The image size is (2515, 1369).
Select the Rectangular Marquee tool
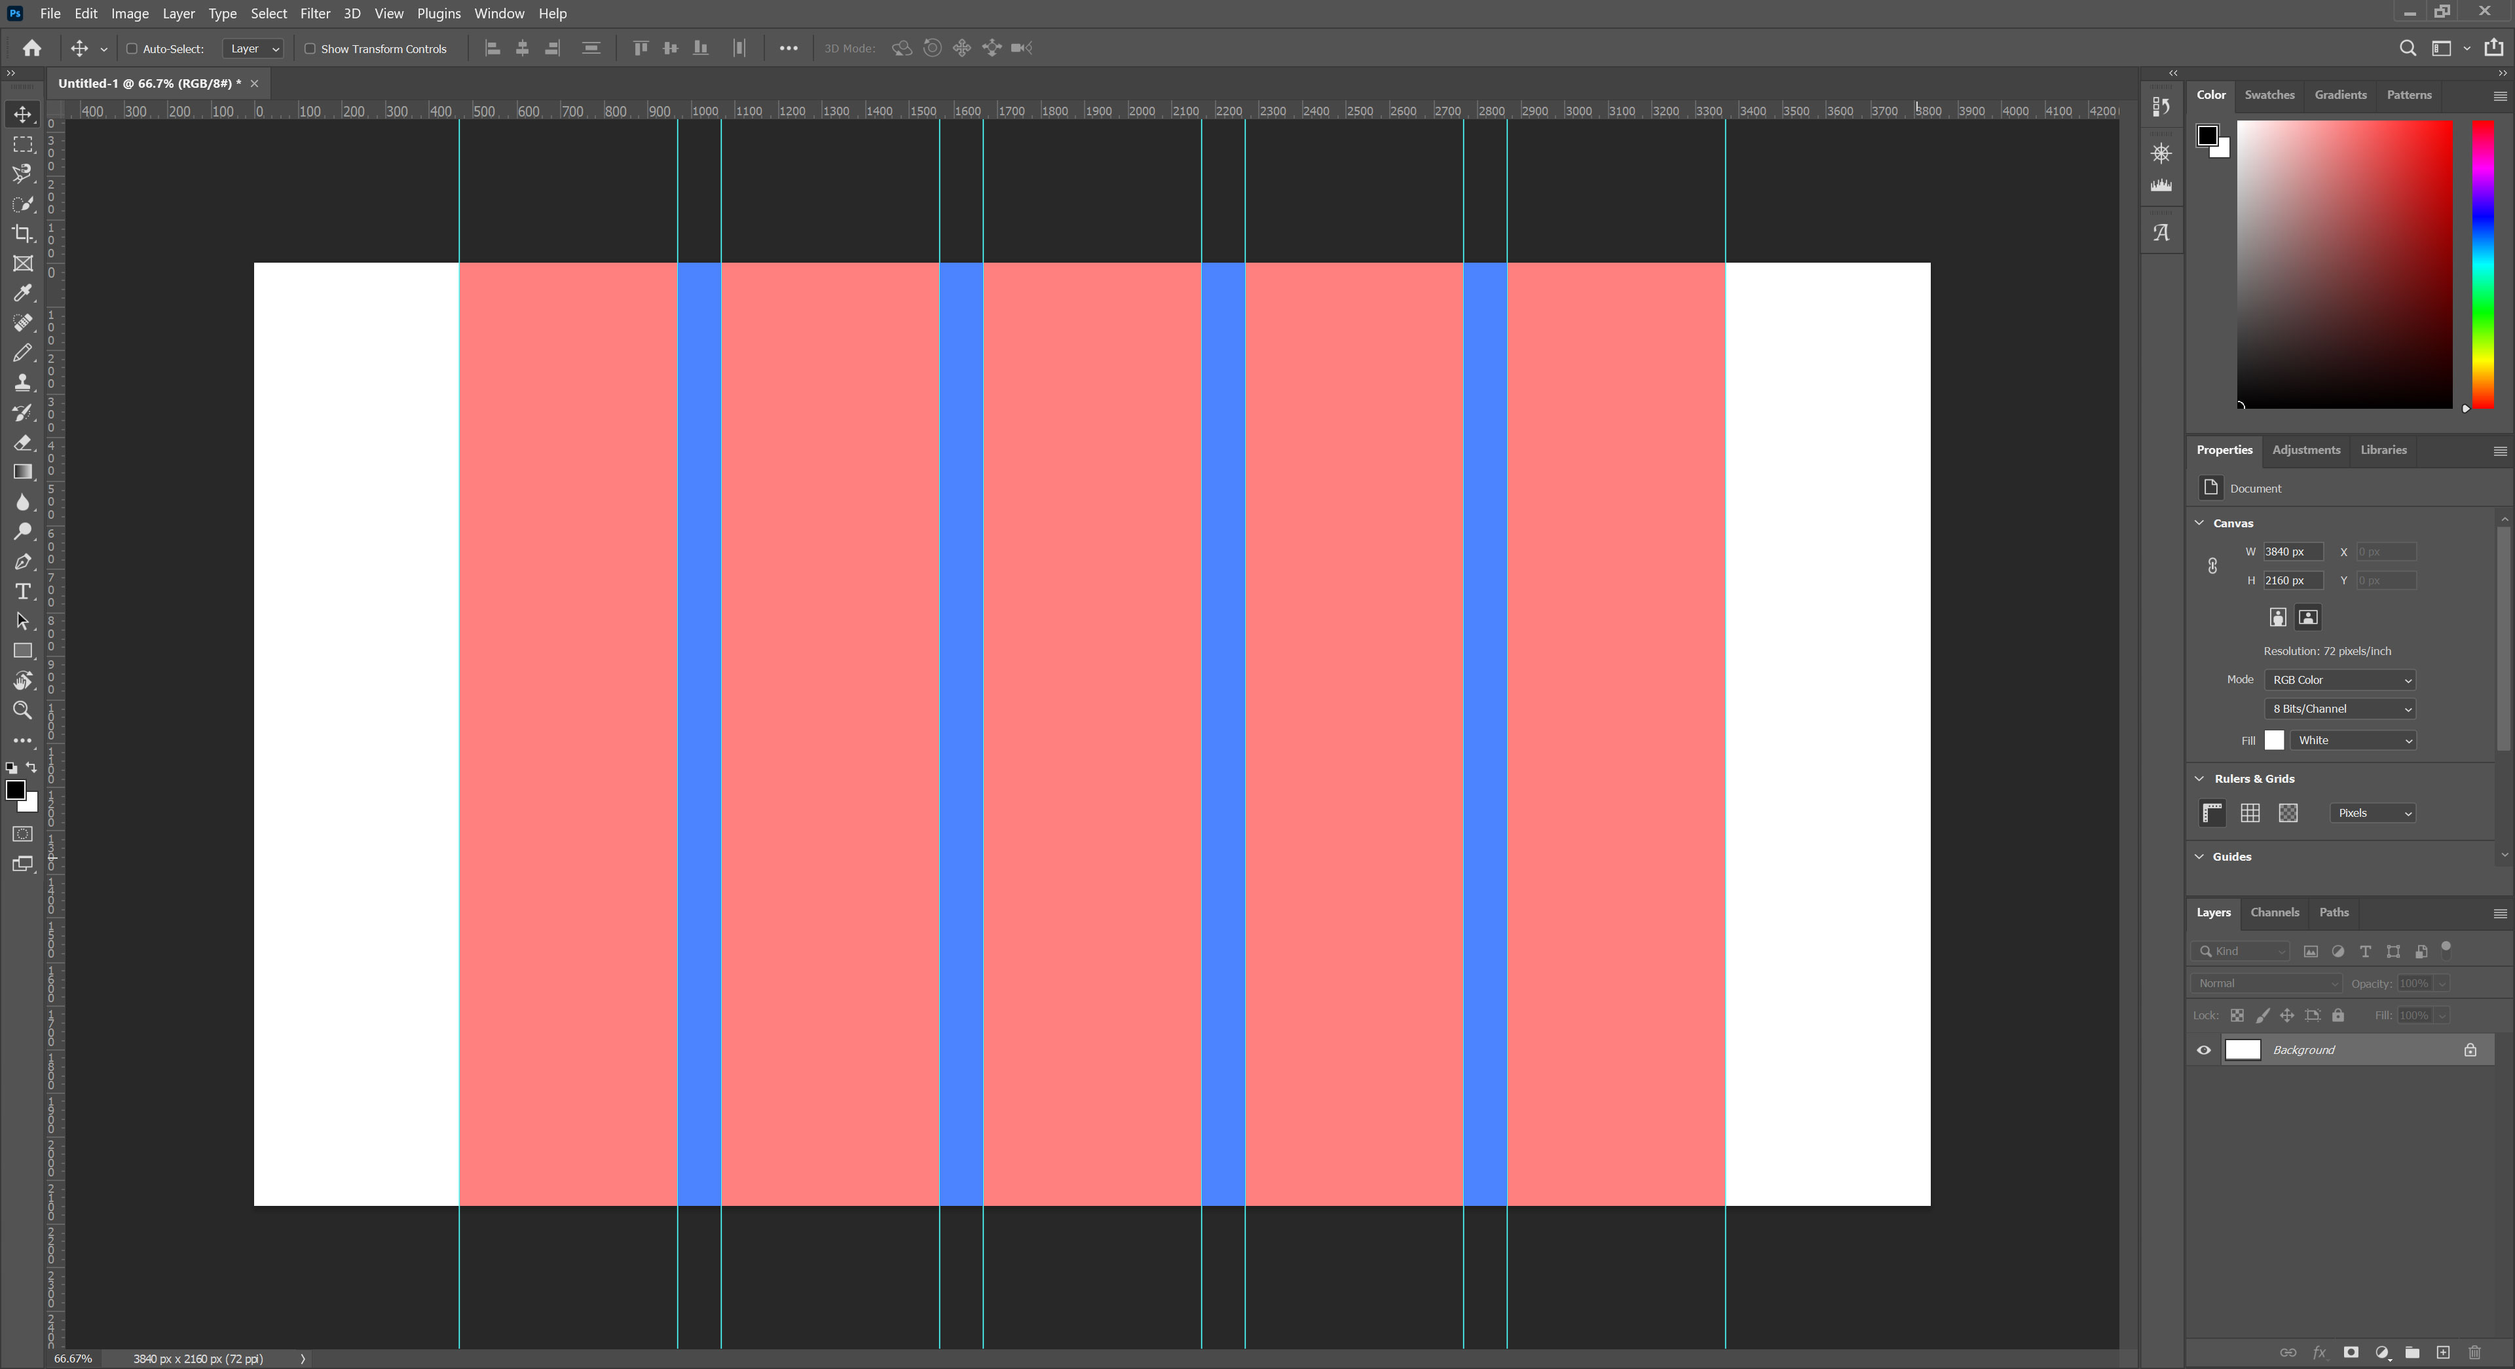pos(22,145)
